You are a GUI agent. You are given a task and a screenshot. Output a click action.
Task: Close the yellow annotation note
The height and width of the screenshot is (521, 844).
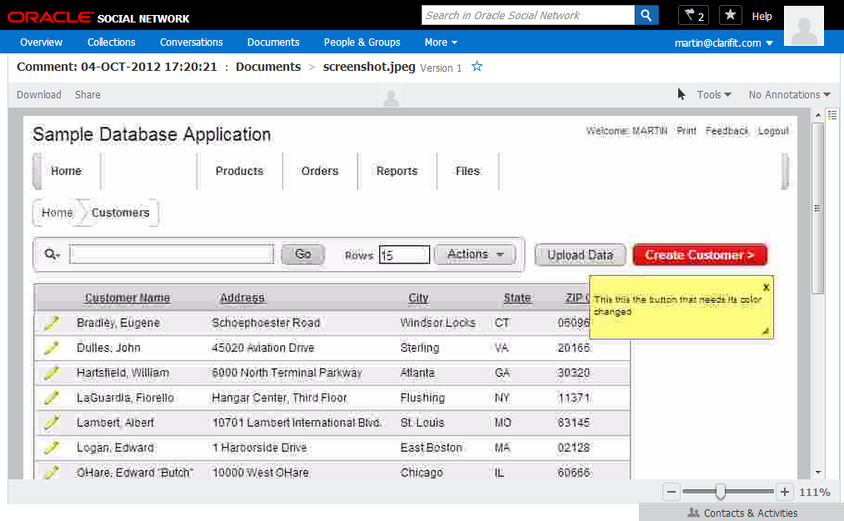point(766,287)
